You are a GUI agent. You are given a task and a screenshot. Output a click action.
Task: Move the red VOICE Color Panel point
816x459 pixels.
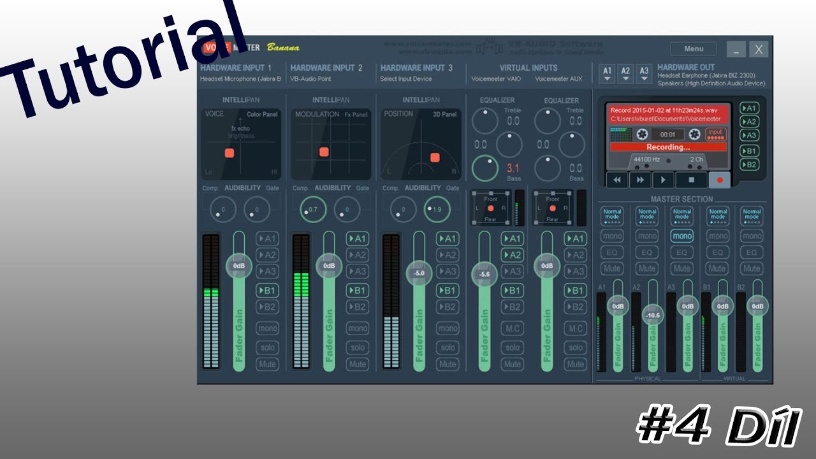(x=229, y=152)
